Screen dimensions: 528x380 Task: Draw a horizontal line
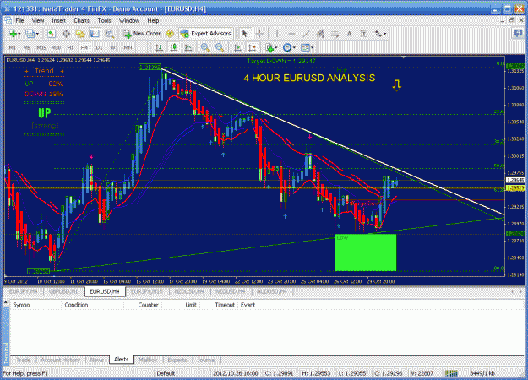(291, 33)
